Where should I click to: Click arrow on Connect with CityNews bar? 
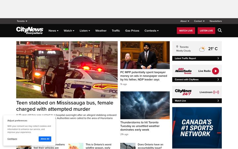(x=218, y=79)
